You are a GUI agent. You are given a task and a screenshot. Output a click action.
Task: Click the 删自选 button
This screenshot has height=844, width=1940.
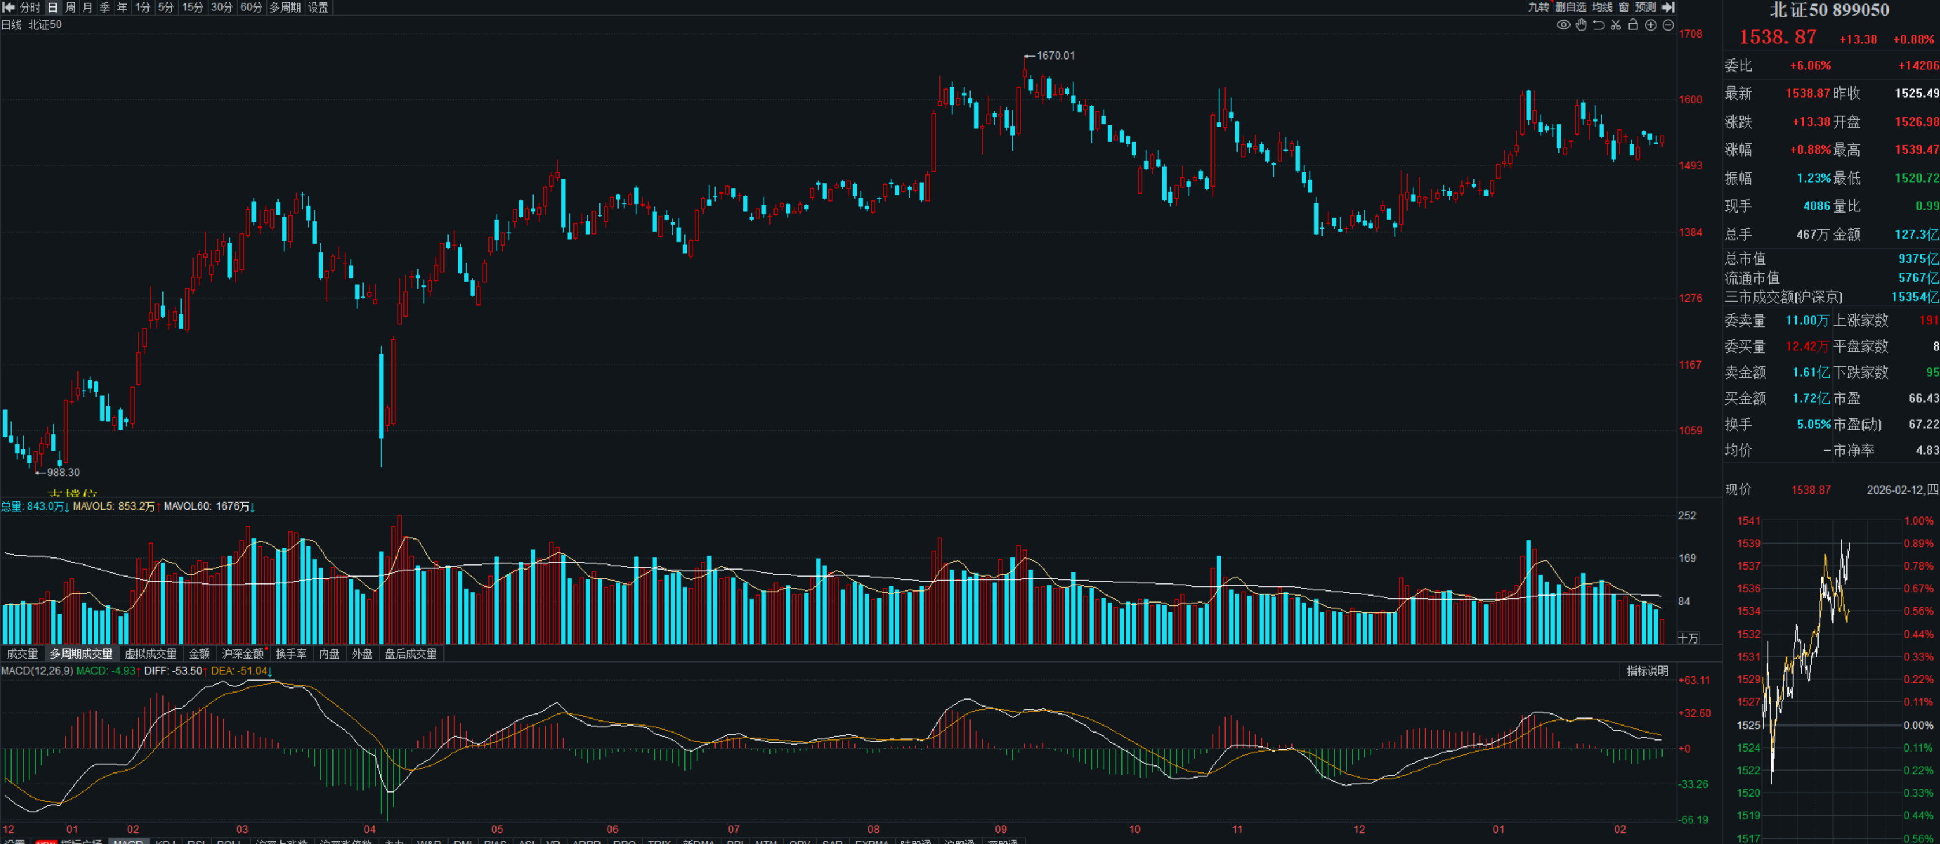[x=1571, y=7]
